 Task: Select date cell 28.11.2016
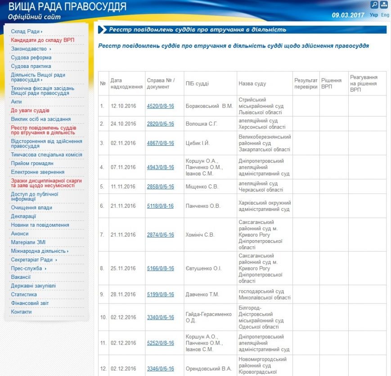click(123, 295)
